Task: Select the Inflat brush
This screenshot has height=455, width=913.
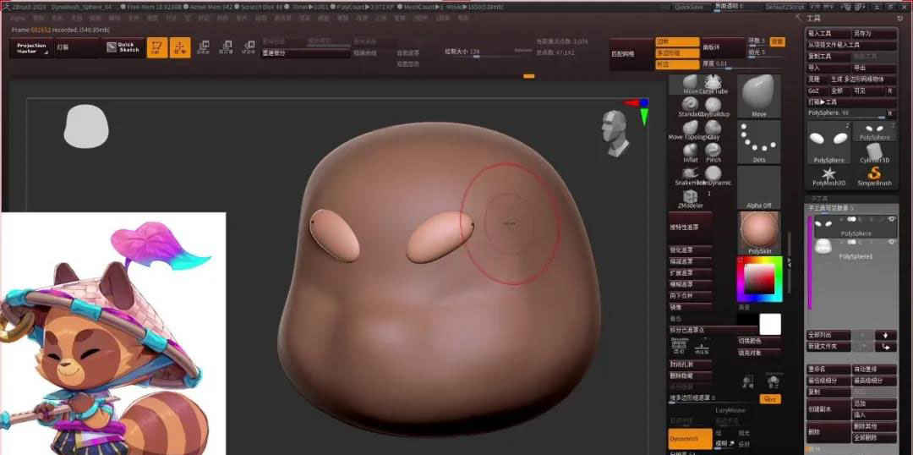Action: click(690, 152)
